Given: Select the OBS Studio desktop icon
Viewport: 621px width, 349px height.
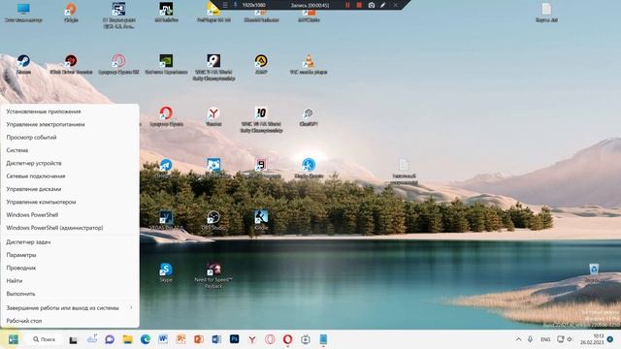Looking at the screenshot, I should 213,220.
